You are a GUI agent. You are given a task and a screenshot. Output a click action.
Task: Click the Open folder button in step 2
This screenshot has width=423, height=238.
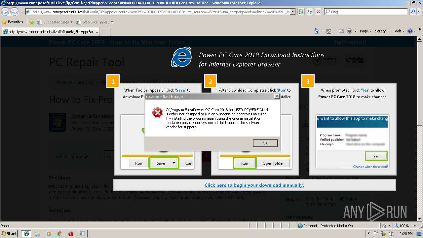(x=273, y=163)
